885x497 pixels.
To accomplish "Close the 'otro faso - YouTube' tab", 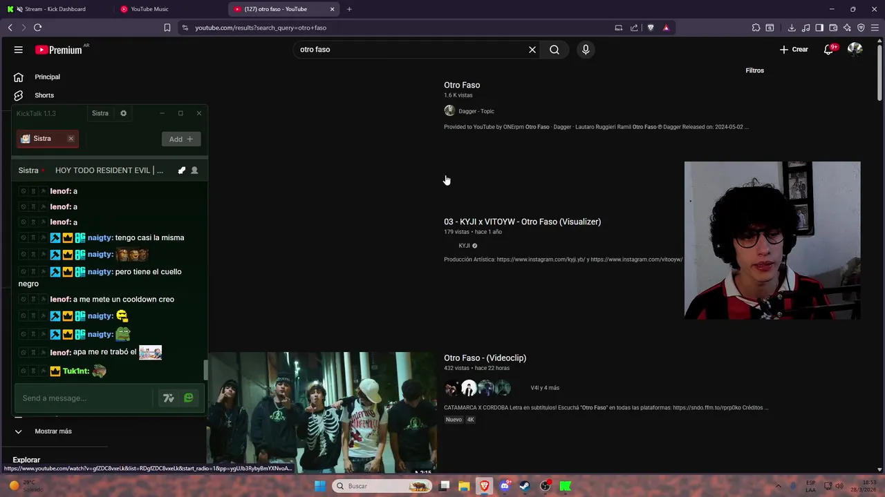I will (x=332, y=9).
